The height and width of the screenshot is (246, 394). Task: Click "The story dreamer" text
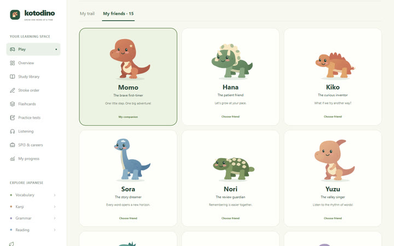(128, 197)
